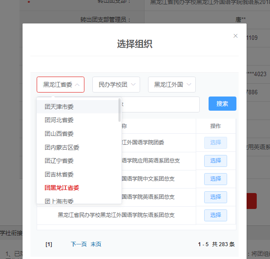Click current page [1] indicator
Screen dimensions: 270x259
click(x=49, y=244)
